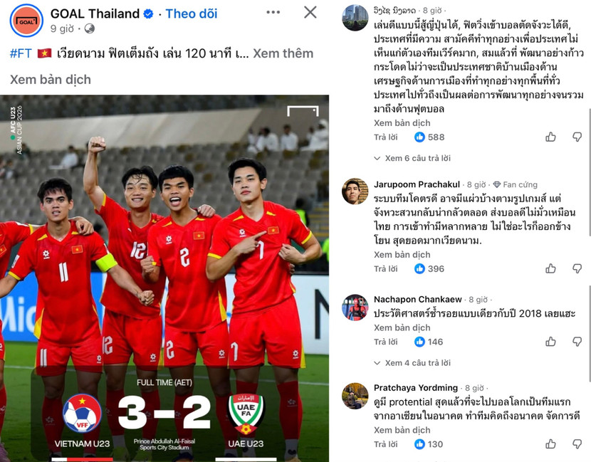
Task: Thumbs down Jarupoom Prachakul's comment
Action: (577, 268)
